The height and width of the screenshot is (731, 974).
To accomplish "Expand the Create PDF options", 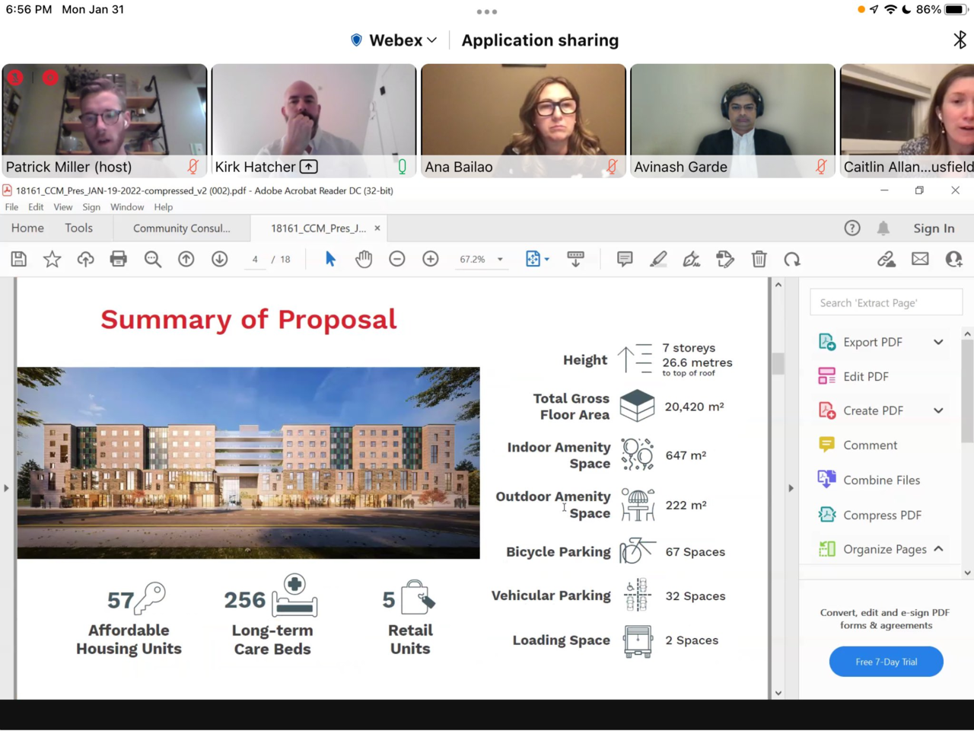I will coord(938,410).
